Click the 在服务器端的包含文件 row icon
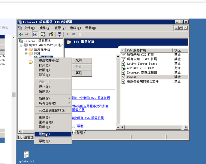206x164 pixels. pyautogui.click(x=123, y=82)
